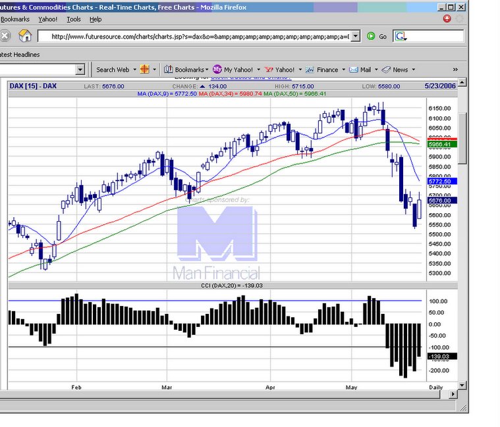Expand News dropdown arrow

pos(414,70)
